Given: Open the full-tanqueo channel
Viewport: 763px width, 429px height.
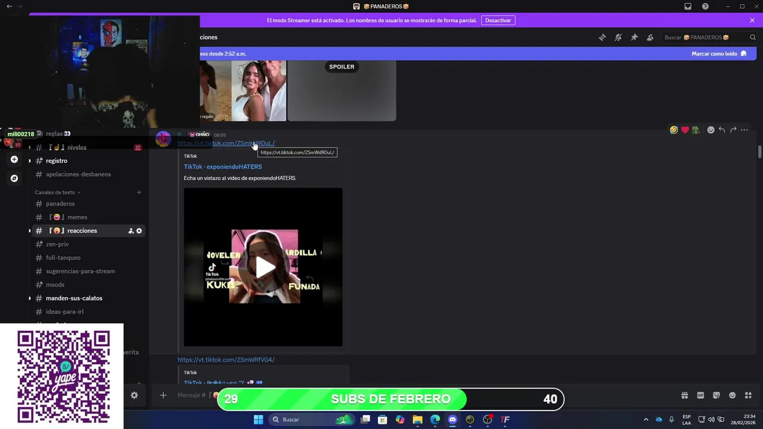Looking at the screenshot, I should (63, 258).
